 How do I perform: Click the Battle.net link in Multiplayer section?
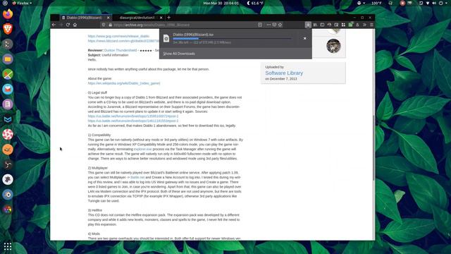click(137, 177)
